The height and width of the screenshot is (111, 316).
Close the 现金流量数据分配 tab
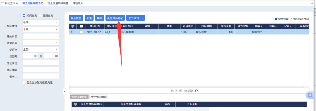point(44,4)
